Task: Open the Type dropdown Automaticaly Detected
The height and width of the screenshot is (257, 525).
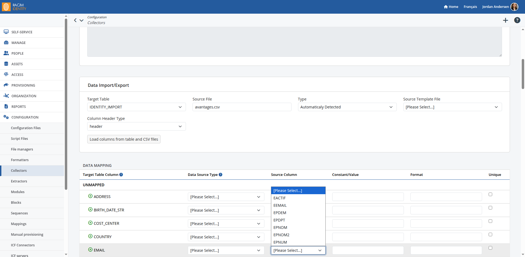Action: coord(347,107)
